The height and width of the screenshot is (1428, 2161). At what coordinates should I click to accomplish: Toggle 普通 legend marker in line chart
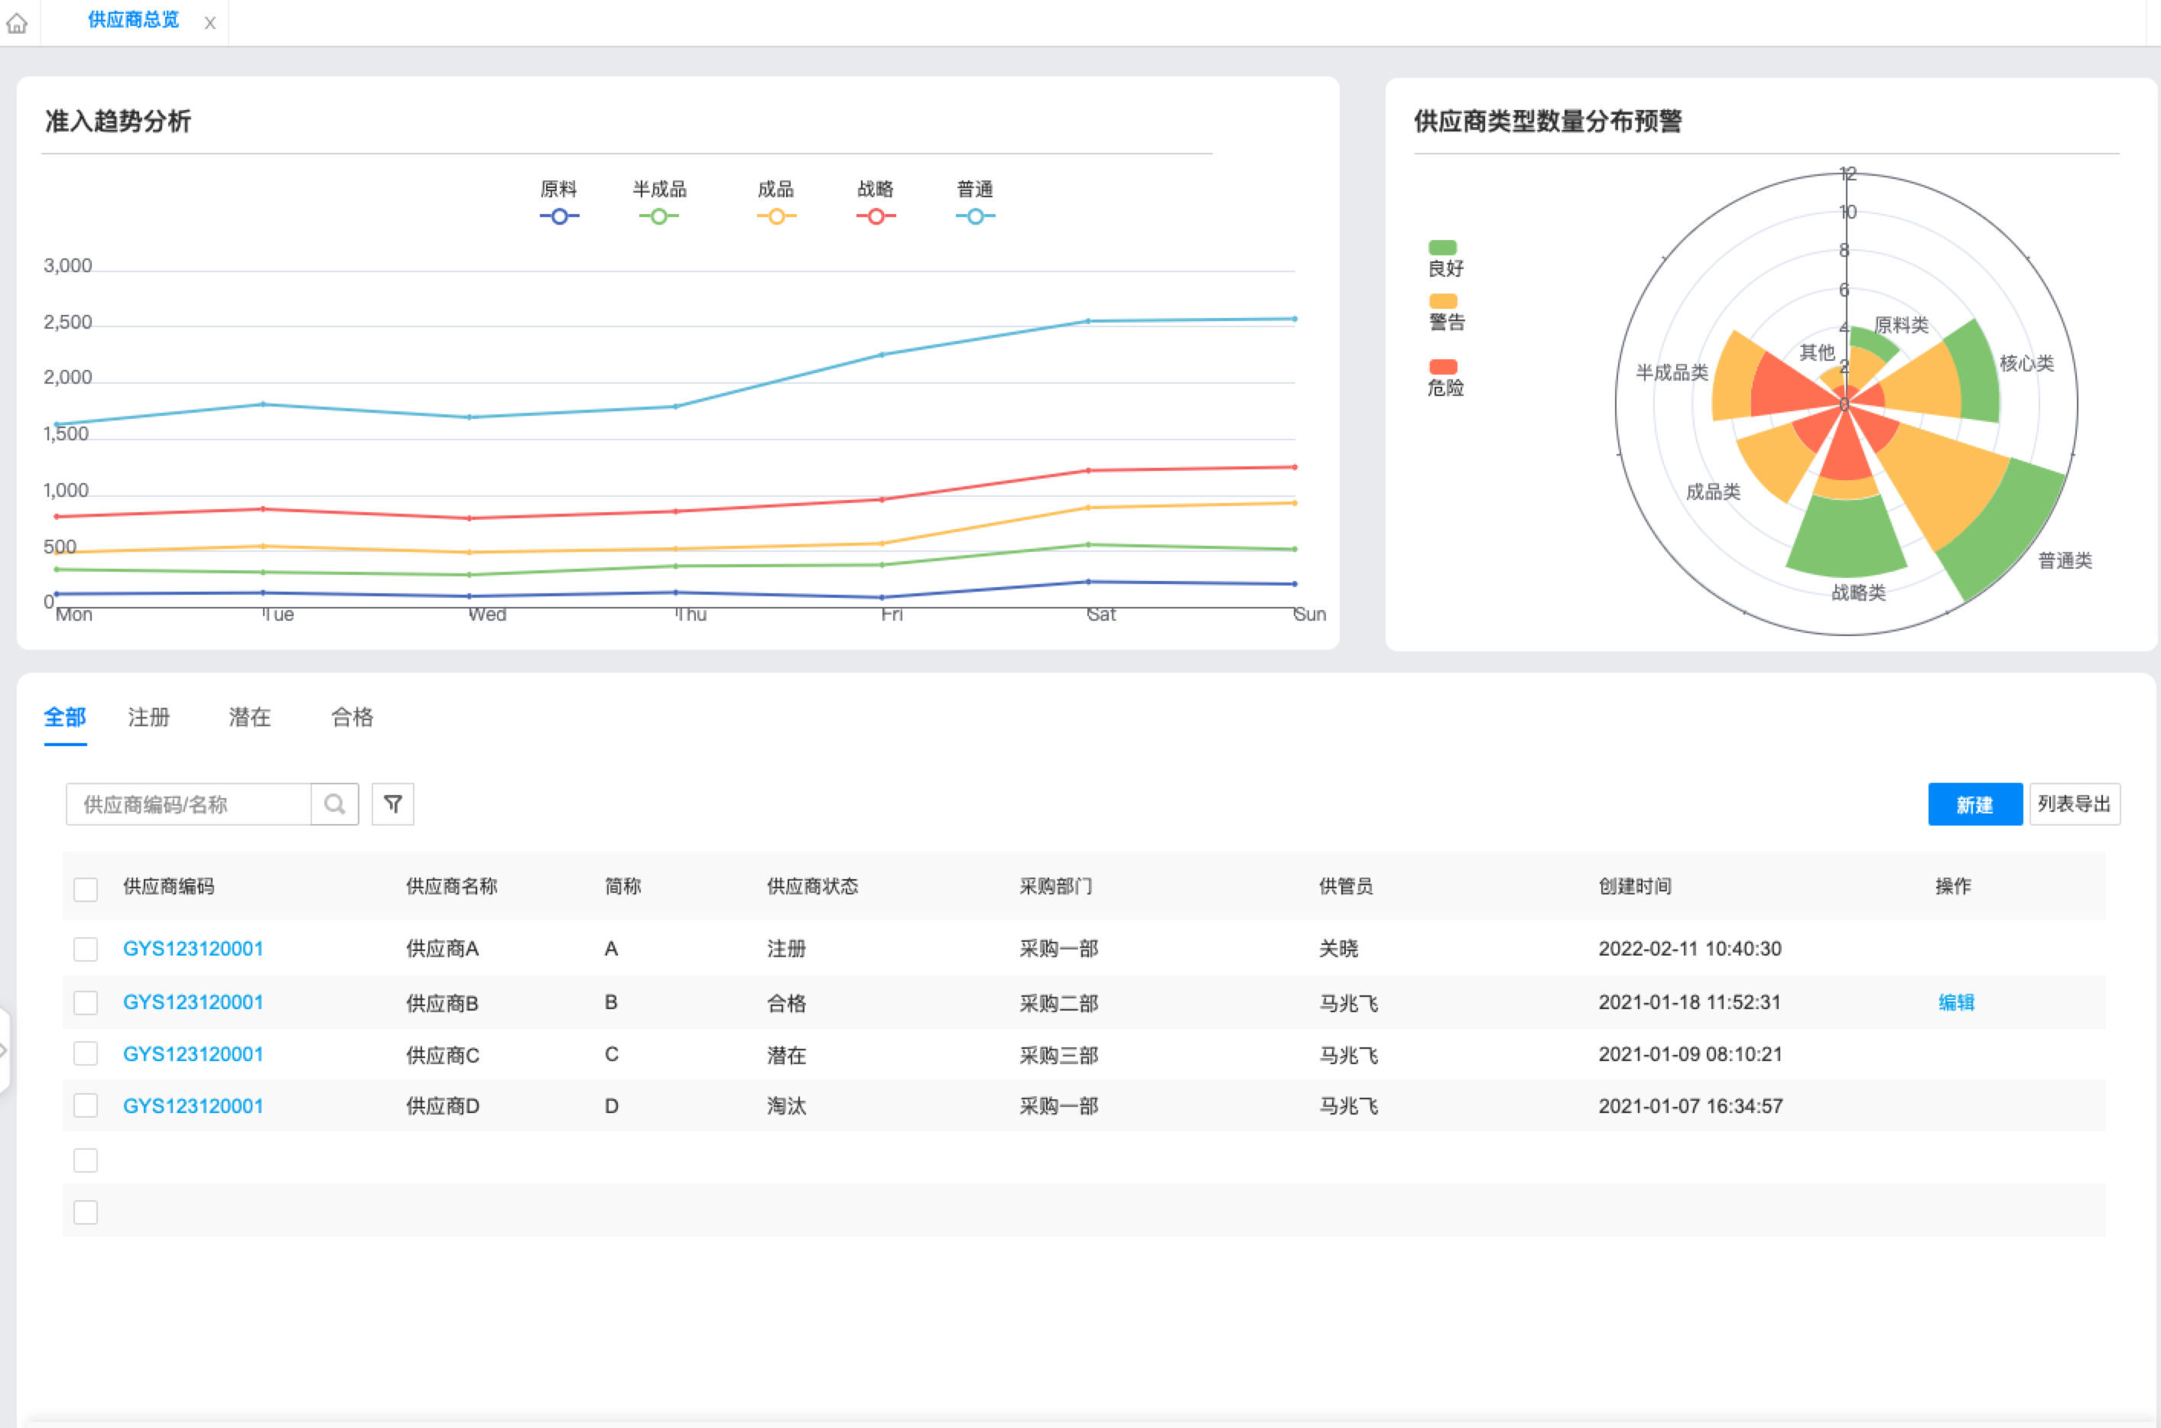pos(975,216)
